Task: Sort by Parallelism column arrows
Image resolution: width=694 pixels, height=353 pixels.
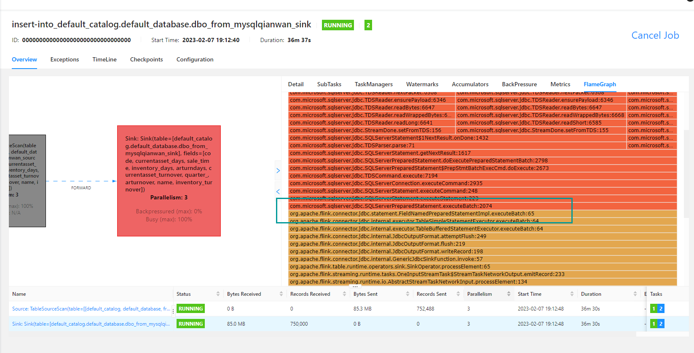Action: 509,294
